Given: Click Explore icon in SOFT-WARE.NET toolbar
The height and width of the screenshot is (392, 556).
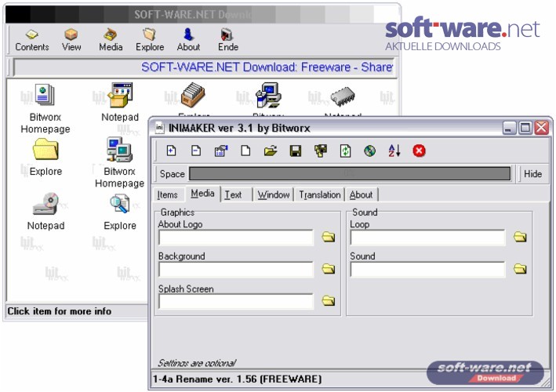Looking at the screenshot, I should 150,40.
